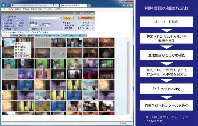
Task: Open the ツール(T) menu
Action: (48, 9)
